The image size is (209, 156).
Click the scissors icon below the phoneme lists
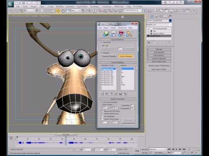coord(107,94)
